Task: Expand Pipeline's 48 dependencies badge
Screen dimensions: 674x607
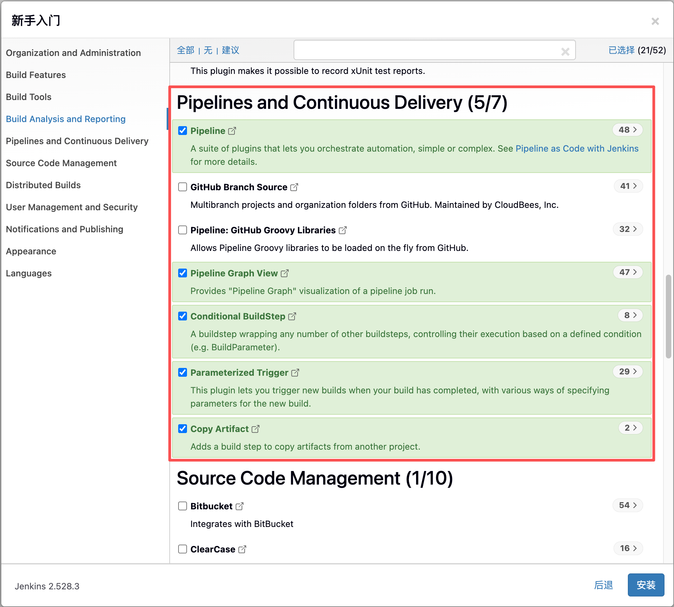Action: click(628, 130)
